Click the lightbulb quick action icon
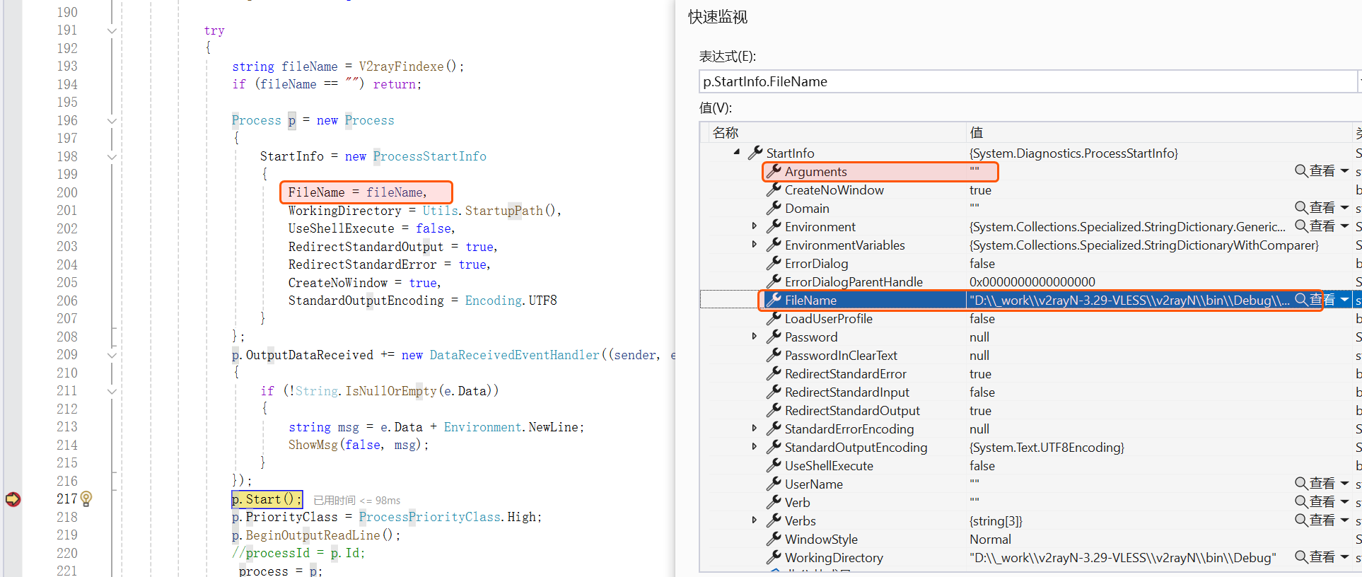Image resolution: width=1362 pixels, height=577 pixels. pos(86,499)
